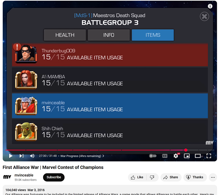
Task: Skip to next video
Action: pos(21,156)
